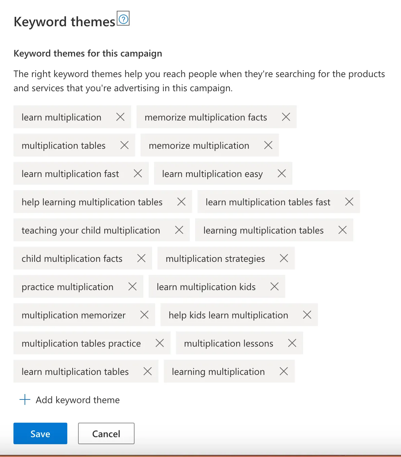Delete 'help learning multiplication tables' chip
This screenshot has width=401, height=457.
pyautogui.click(x=181, y=202)
